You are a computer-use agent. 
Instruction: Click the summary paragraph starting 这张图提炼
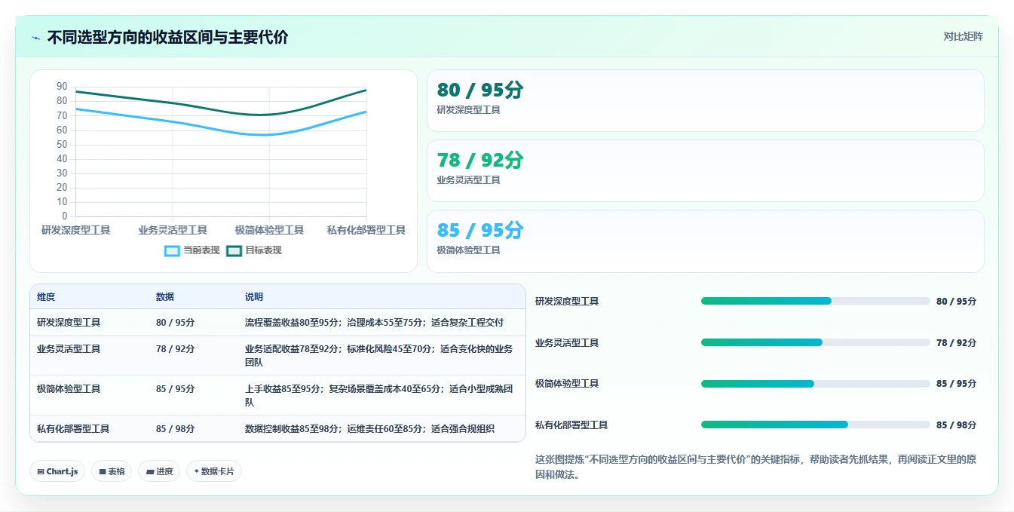[x=755, y=467]
